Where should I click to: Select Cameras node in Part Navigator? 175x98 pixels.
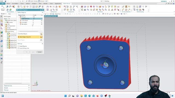click(x=10, y=22)
